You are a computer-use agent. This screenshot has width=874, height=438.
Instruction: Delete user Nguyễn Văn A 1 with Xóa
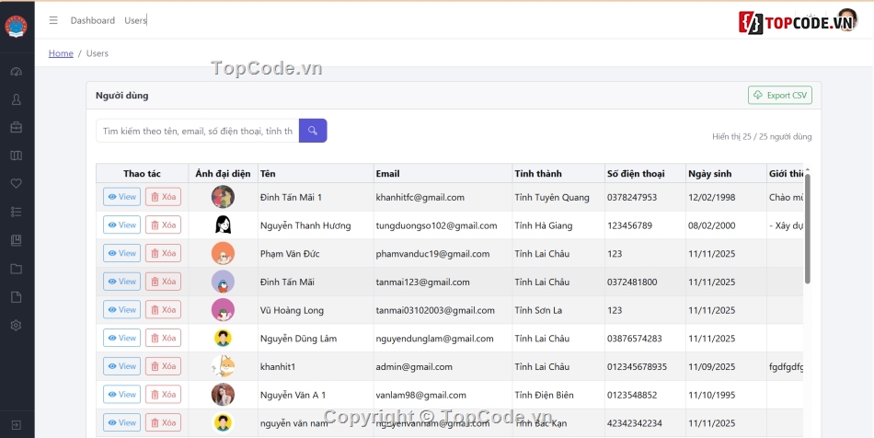point(164,395)
